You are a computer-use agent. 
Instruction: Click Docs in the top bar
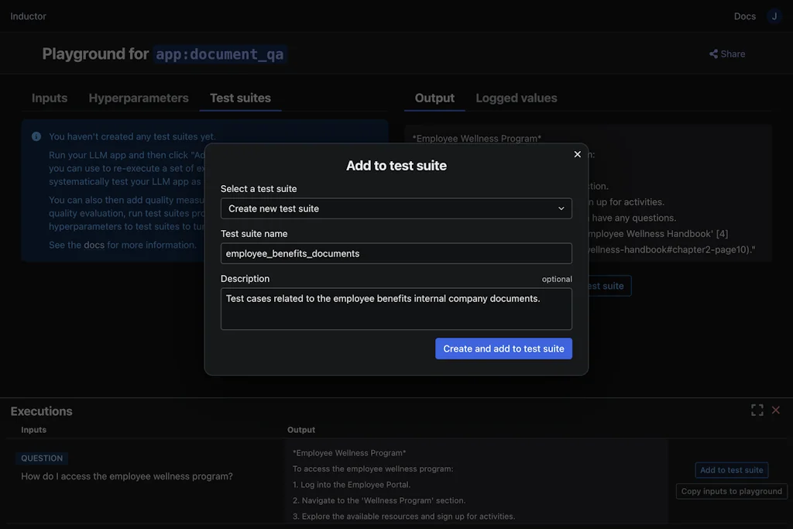744,15
